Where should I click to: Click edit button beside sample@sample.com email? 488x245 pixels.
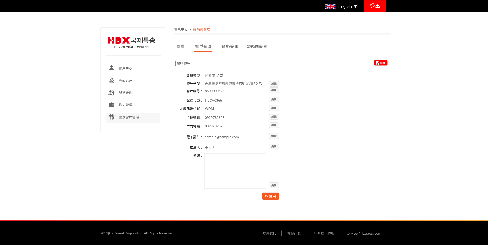274,136
